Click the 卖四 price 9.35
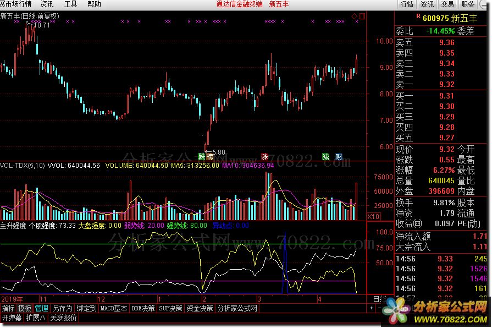The width and height of the screenshot is (492, 328). pyautogui.click(x=447, y=53)
